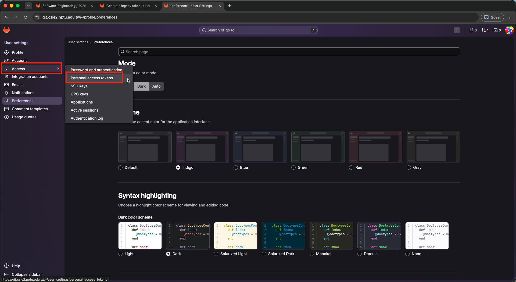Go to User Settings breadcrumb link

tap(78, 42)
